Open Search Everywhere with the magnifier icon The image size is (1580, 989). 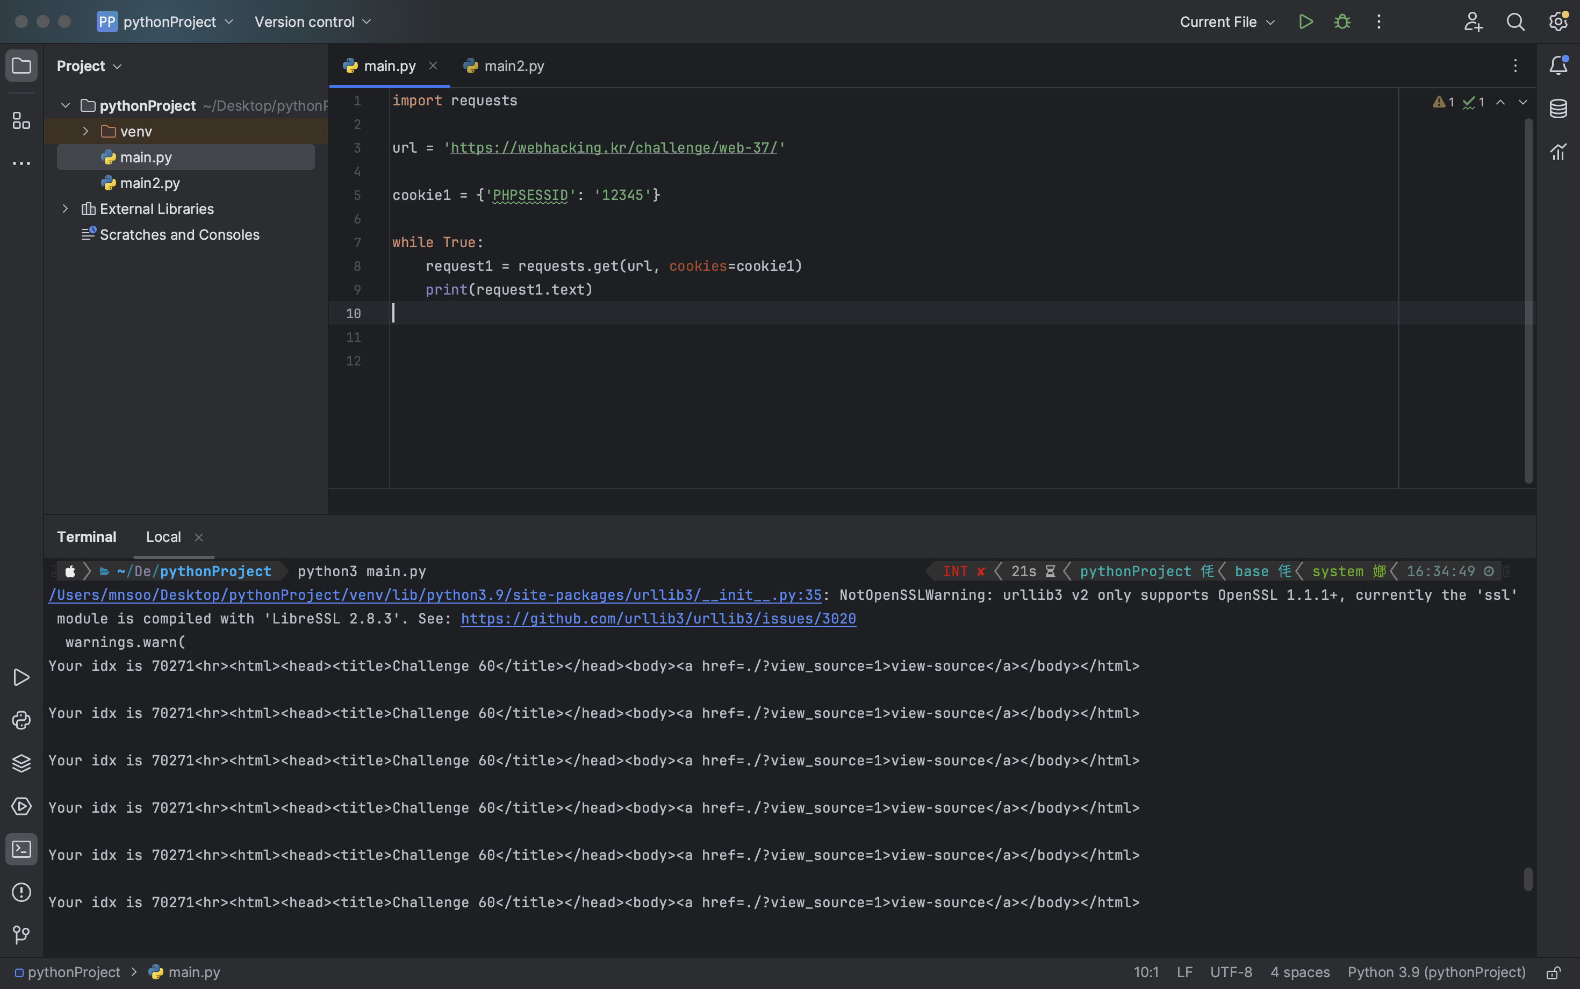(1516, 21)
